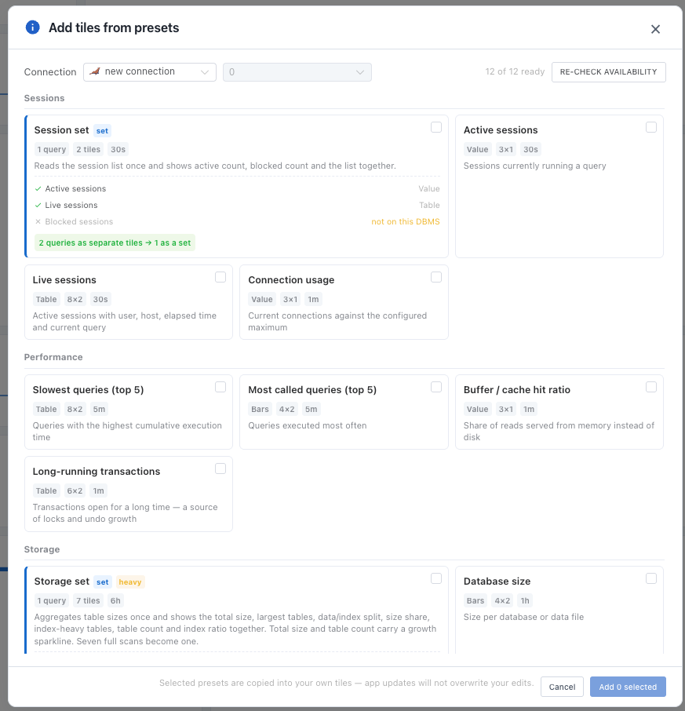Viewport: 685px width, 711px height.
Task: Check the Buffer / cache hit ratio checkbox
Action: click(651, 387)
